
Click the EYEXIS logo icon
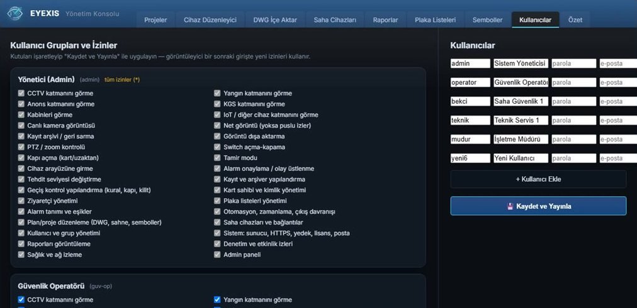click(15, 13)
